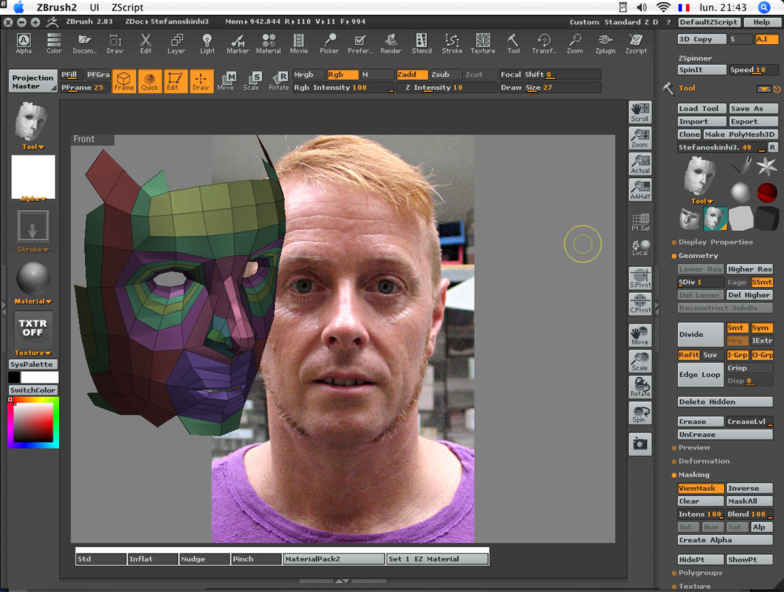Click the camera snapshot icon
The image size is (784, 592).
(x=640, y=444)
